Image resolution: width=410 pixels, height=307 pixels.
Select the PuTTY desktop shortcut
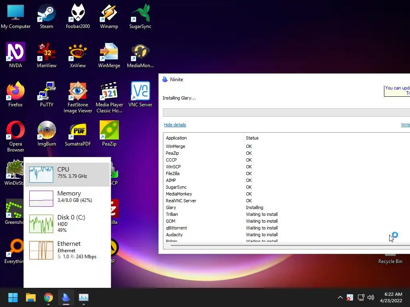point(46,94)
